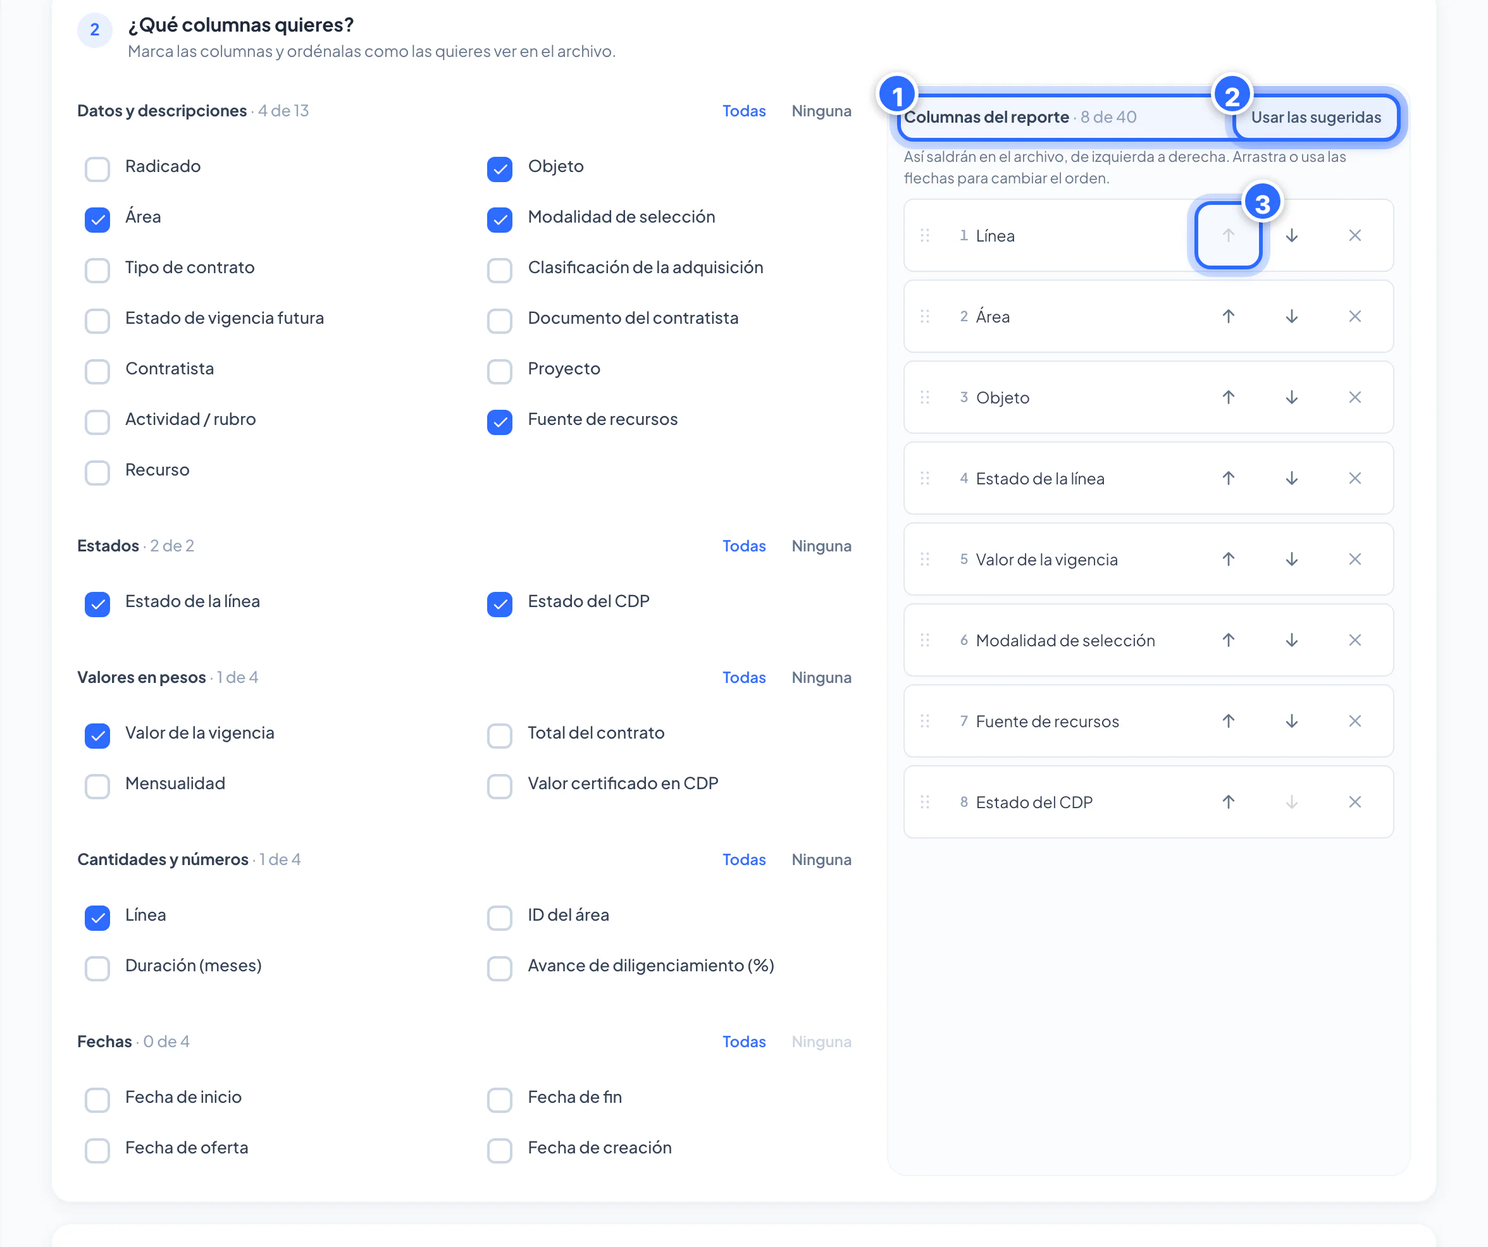Move Fuente de recursos column down
The image size is (1488, 1247).
1292,721
